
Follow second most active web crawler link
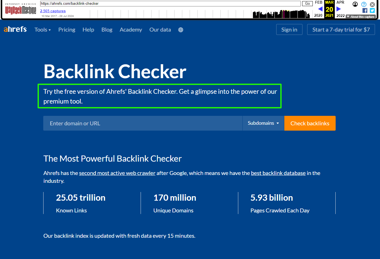[x=117, y=173]
